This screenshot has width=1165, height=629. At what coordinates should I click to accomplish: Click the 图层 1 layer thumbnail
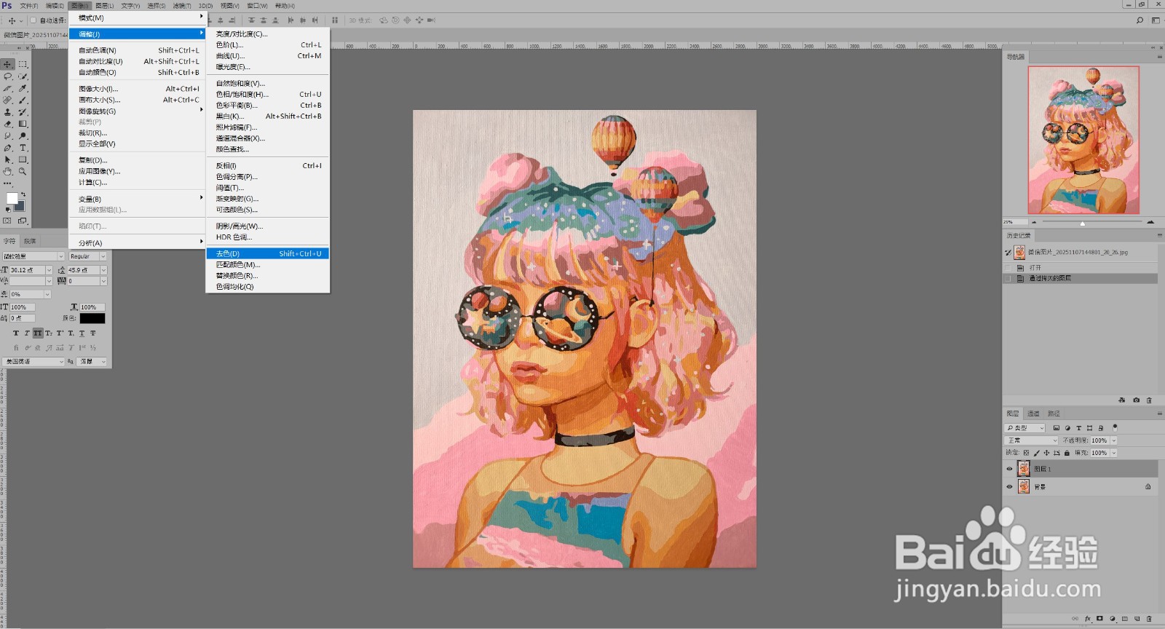coord(1024,469)
